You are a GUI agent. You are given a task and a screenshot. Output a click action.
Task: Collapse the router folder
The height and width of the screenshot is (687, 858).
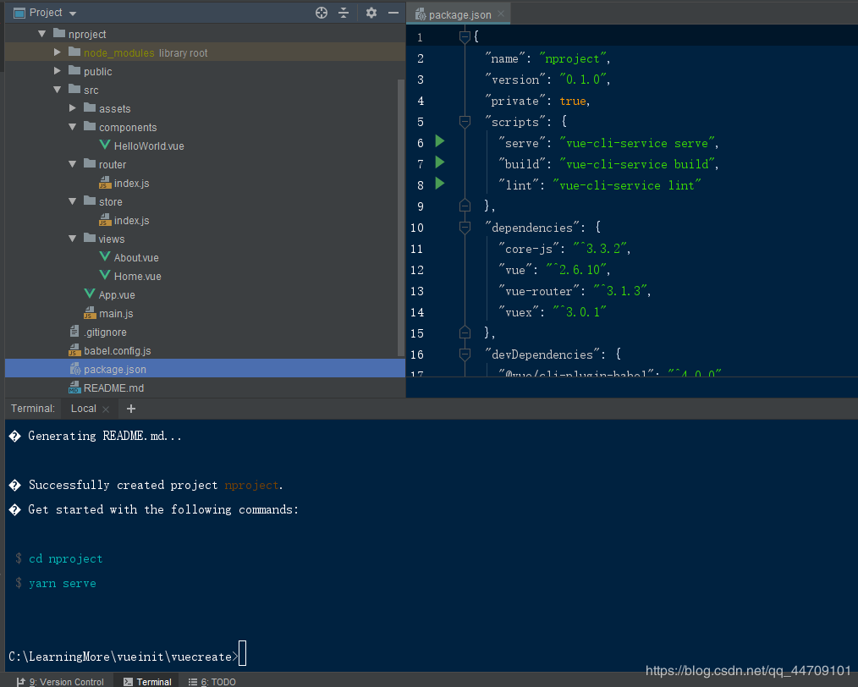click(72, 164)
